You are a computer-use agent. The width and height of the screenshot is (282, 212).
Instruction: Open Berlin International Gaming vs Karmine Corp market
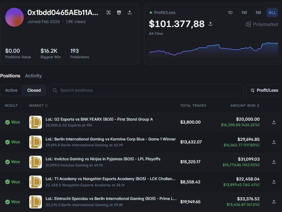[x=110, y=139]
